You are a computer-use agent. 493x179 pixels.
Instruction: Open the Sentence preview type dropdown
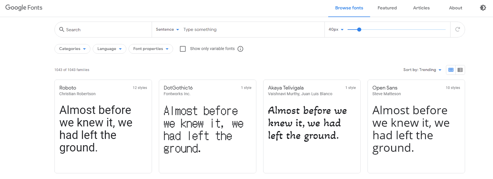pyautogui.click(x=167, y=30)
